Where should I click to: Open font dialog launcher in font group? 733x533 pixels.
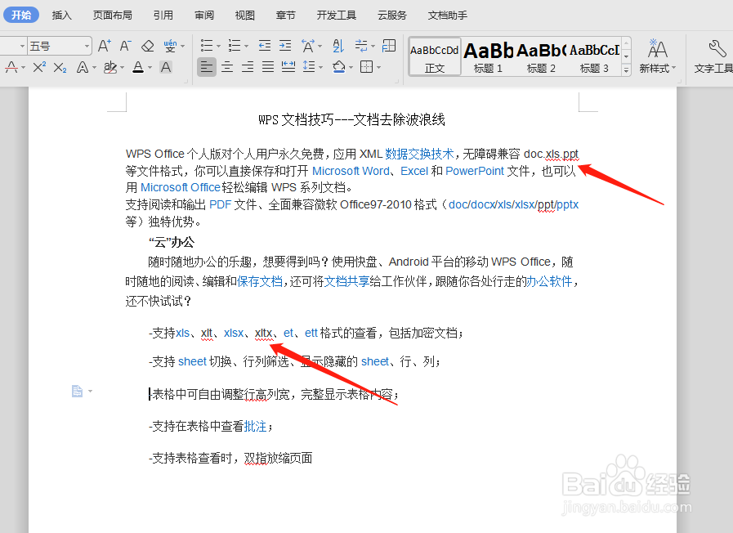(185, 82)
